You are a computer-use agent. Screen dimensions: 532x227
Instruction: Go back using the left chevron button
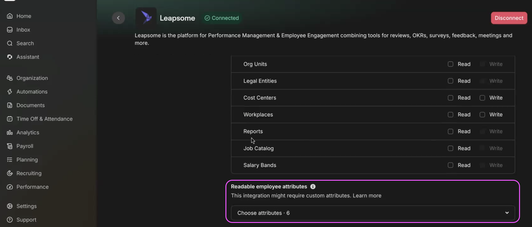[118, 18]
